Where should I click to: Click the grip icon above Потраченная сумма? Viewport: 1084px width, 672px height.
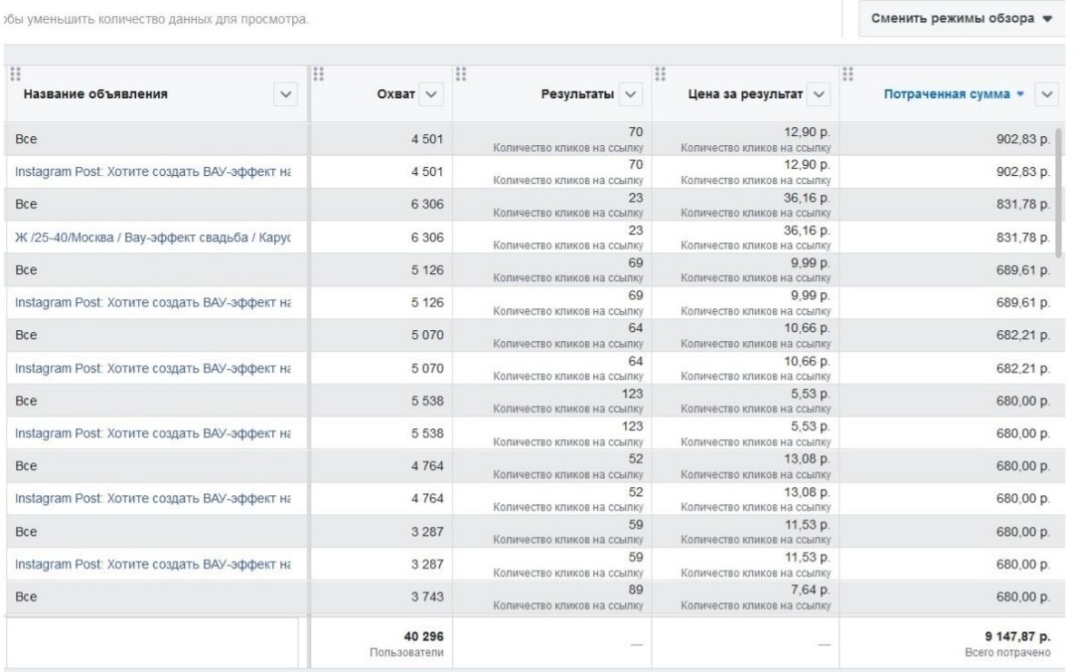tap(849, 75)
